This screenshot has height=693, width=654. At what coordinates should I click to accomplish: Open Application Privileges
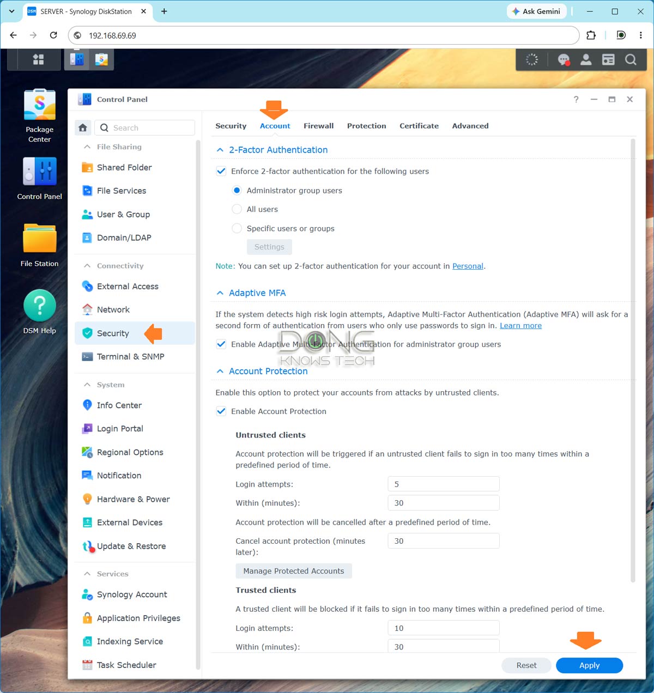pos(135,618)
